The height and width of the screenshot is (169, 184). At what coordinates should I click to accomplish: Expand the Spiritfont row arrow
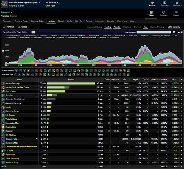37,95
